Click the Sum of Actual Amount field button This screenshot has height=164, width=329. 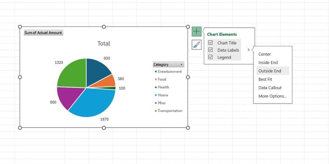tap(43, 33)
